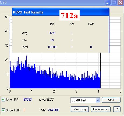Uncheck the Show PIE checkbox

[x=3, y=100]
